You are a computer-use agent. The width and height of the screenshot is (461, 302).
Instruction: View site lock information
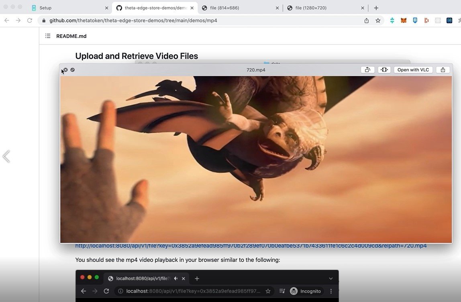[x=44, y=20]
